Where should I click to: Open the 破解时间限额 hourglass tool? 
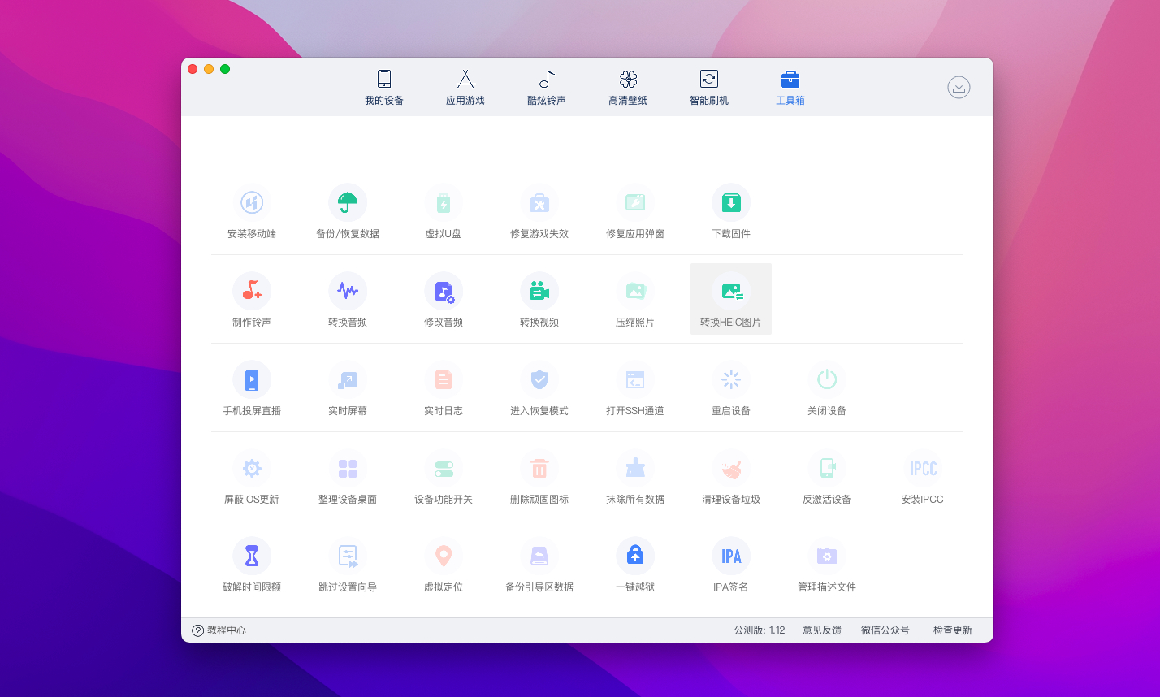[252, 556]
